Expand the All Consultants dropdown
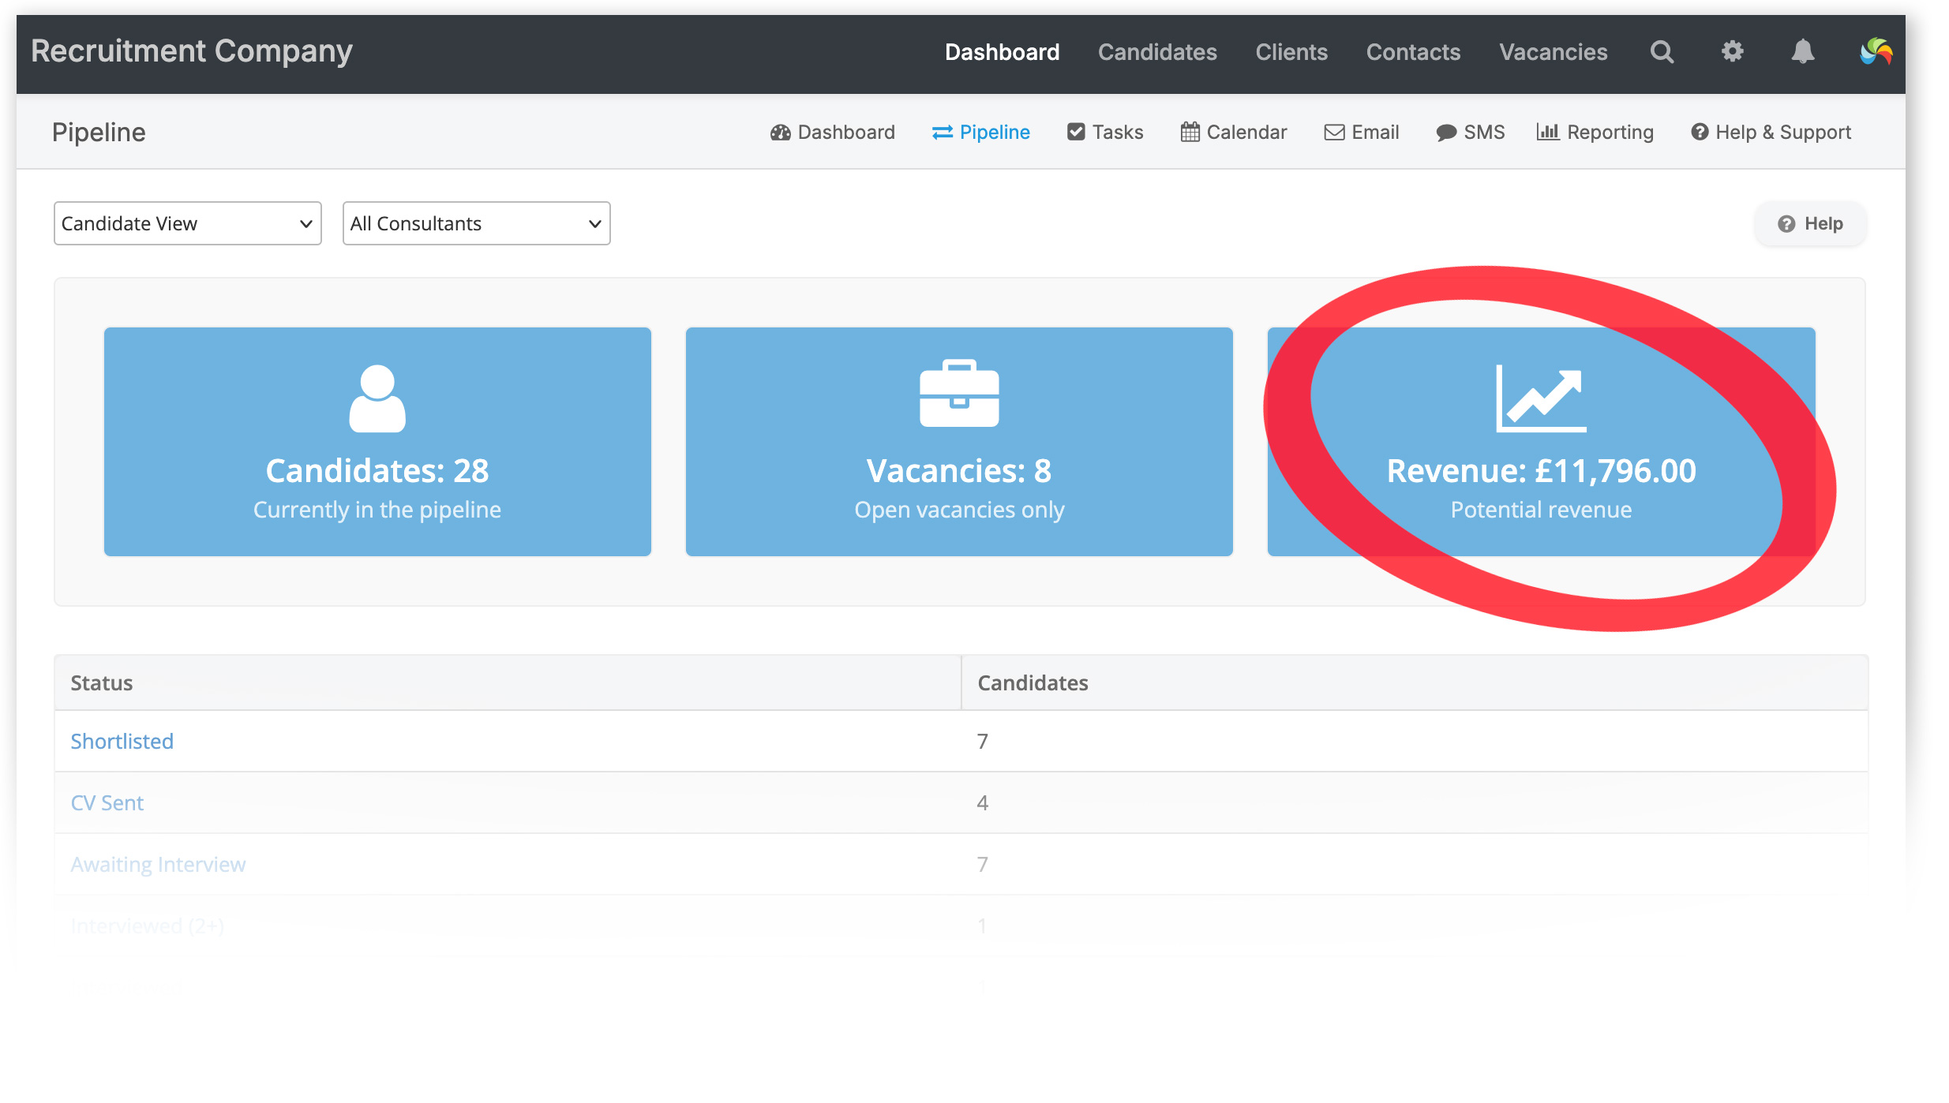Image resolution: width=1949 pixels, height=1103 pixels. coord(476,223)
